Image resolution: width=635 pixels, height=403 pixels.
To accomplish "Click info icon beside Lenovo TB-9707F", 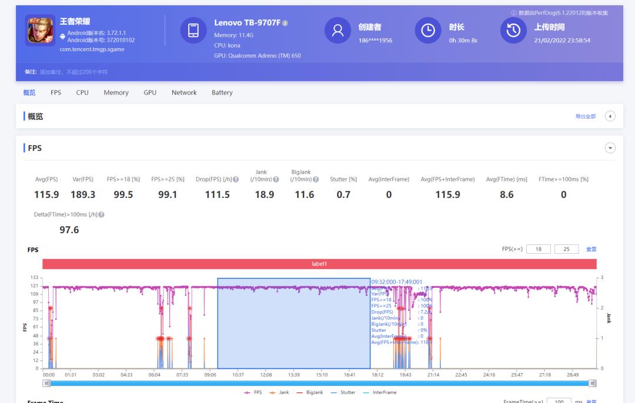I will 285,23.
